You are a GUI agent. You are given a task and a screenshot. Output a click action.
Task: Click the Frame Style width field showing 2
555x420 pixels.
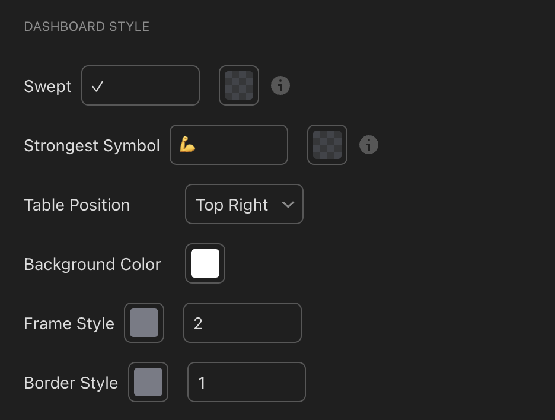coord(243,323)
